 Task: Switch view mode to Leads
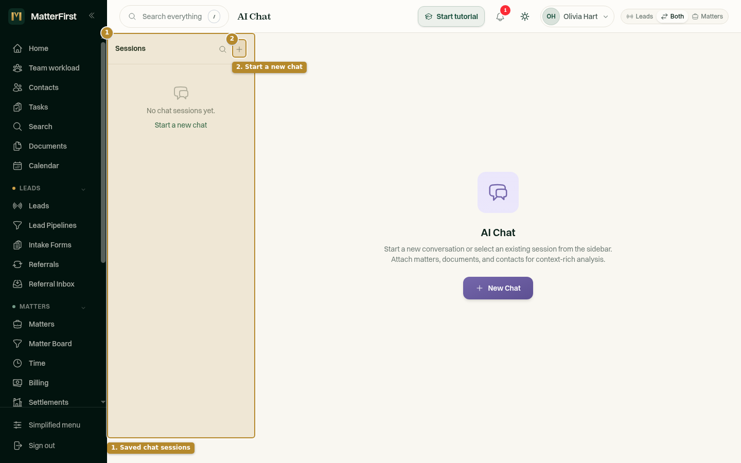[x=640, y=16]
